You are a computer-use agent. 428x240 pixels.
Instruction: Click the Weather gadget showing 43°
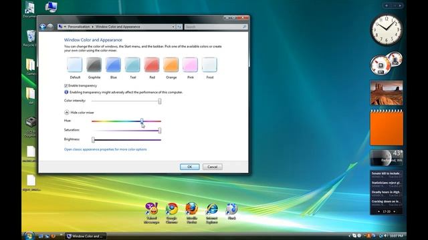[x=387, y=158]
